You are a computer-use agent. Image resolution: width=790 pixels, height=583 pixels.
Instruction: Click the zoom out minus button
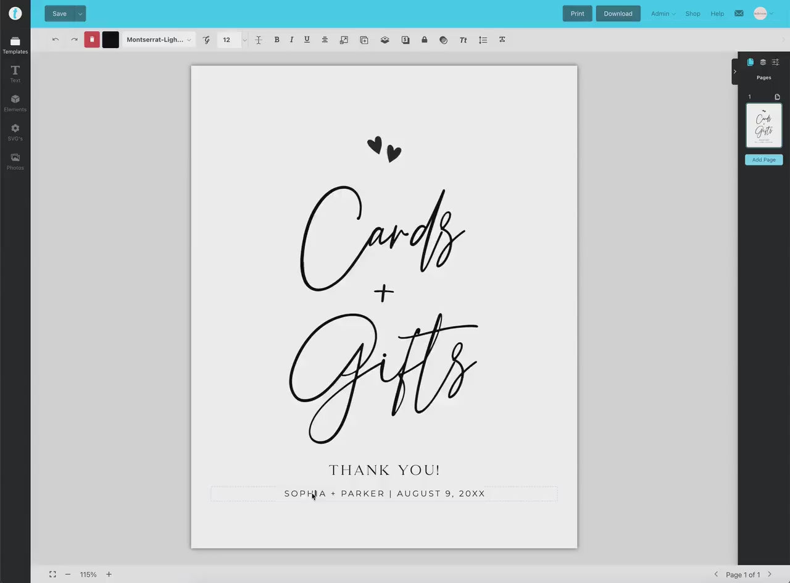click(68, 574)
